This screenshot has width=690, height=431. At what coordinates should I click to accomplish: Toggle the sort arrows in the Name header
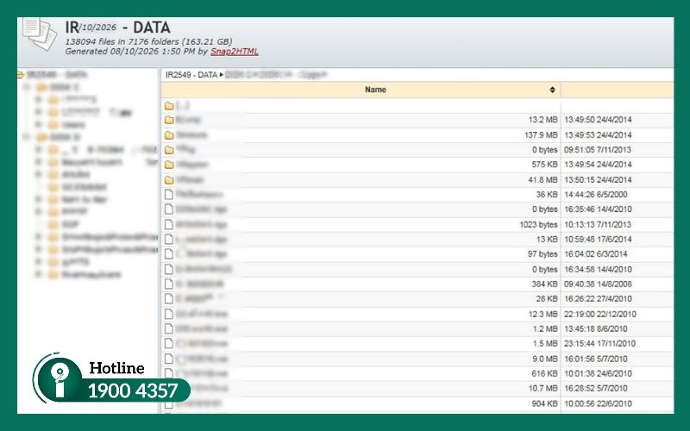pos(552,90)
